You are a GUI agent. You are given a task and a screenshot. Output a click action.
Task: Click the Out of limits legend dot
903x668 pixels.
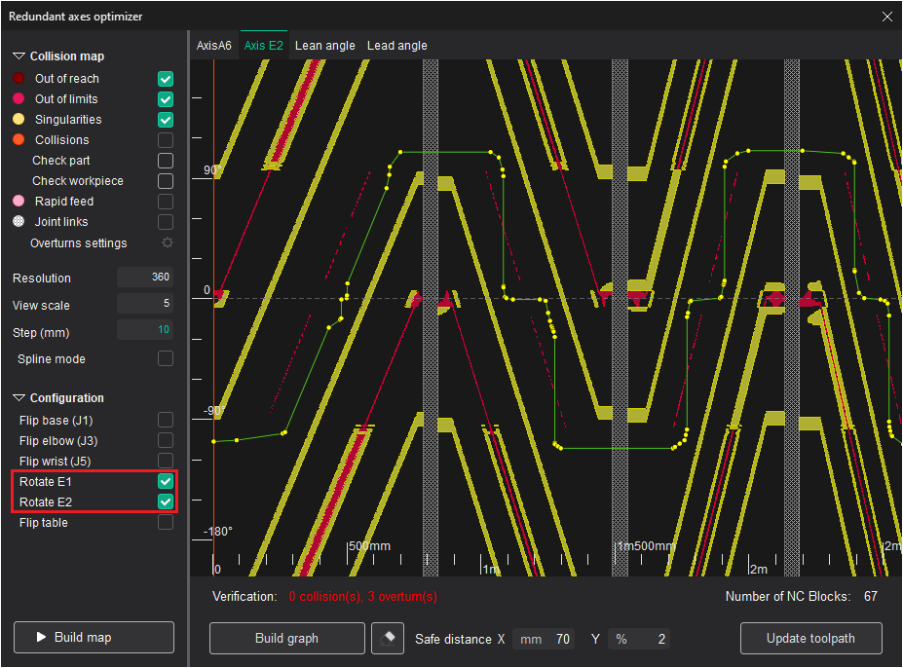point(19,99)
